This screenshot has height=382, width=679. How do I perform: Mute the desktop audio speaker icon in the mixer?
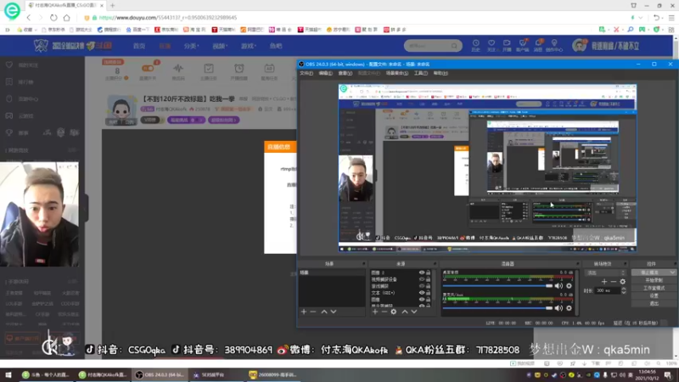pyautogui.click(x=558, y=286)
